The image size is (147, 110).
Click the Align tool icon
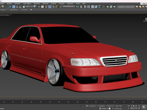coord(81,7)
